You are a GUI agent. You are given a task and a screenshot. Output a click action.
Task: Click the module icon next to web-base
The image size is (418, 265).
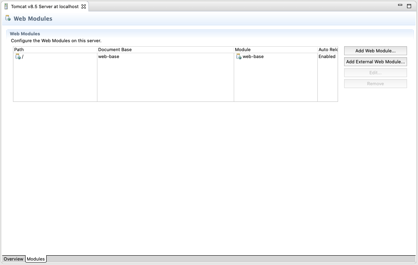pyautogui.click(x=239, y=57)
